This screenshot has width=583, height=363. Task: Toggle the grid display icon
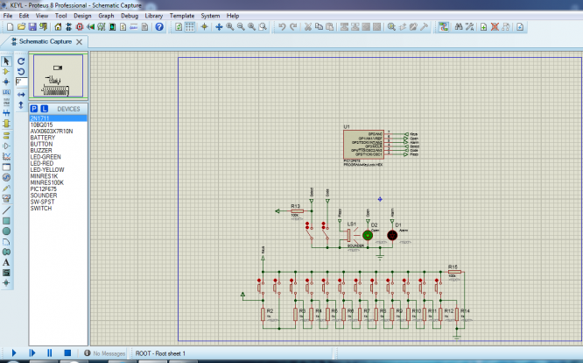(190, 27)
